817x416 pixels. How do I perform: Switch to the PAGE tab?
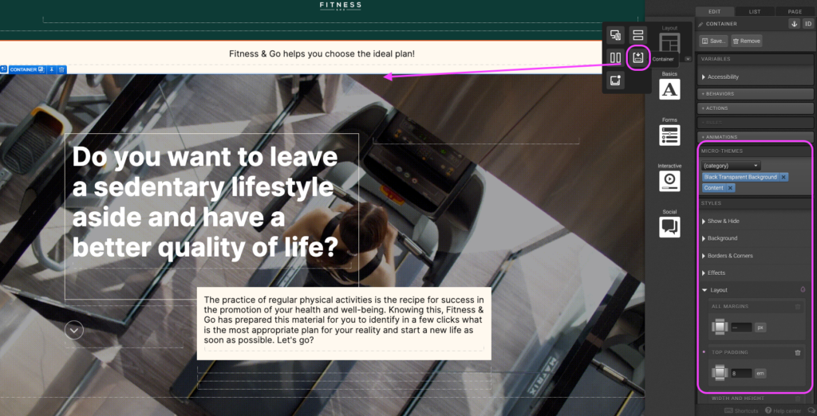click(795, 11)
